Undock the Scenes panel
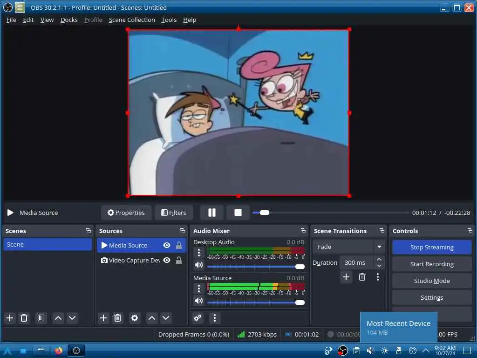The width and height of the screenshot is (477, 358). 89,230
